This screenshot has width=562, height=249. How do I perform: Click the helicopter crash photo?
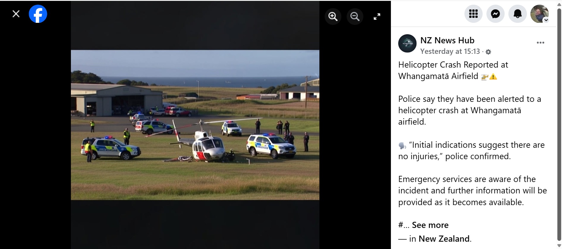[195, 125]
